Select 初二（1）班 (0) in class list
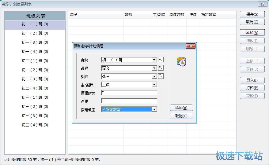Viewport: 269px width, 165px height. (35, 61)
